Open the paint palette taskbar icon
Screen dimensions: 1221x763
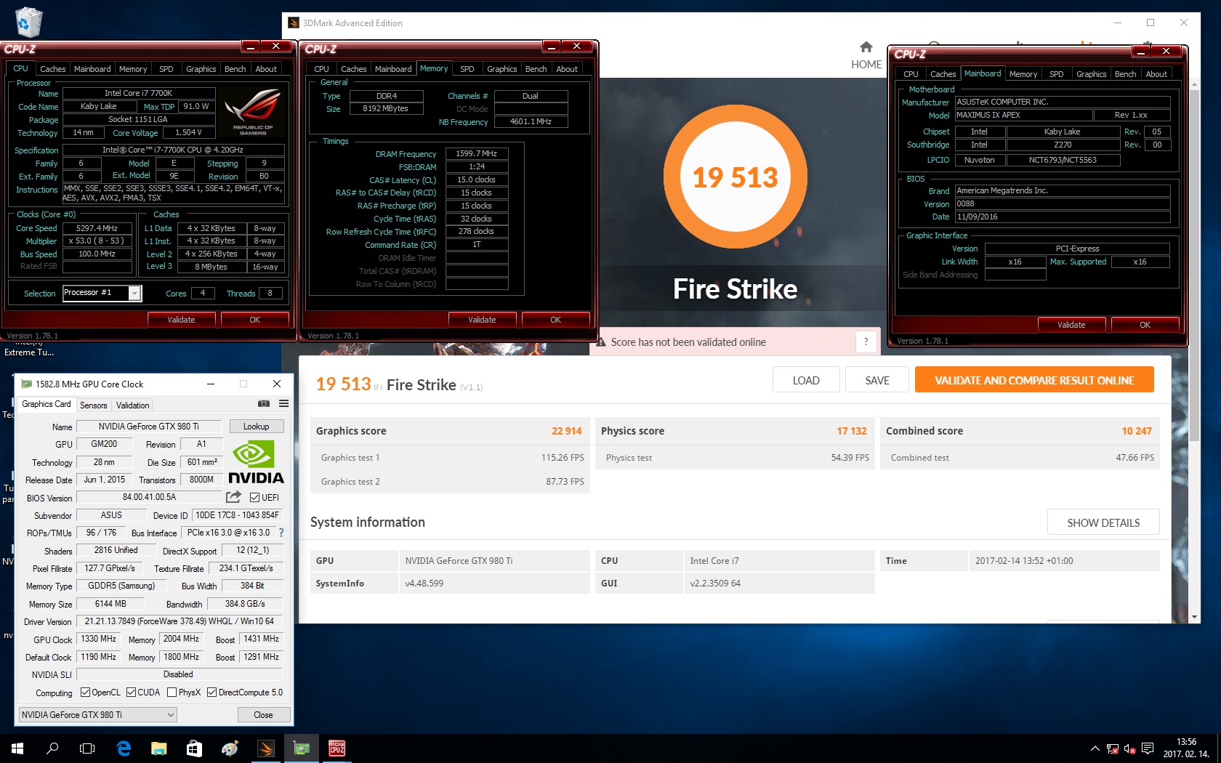(x=230, y=748)
